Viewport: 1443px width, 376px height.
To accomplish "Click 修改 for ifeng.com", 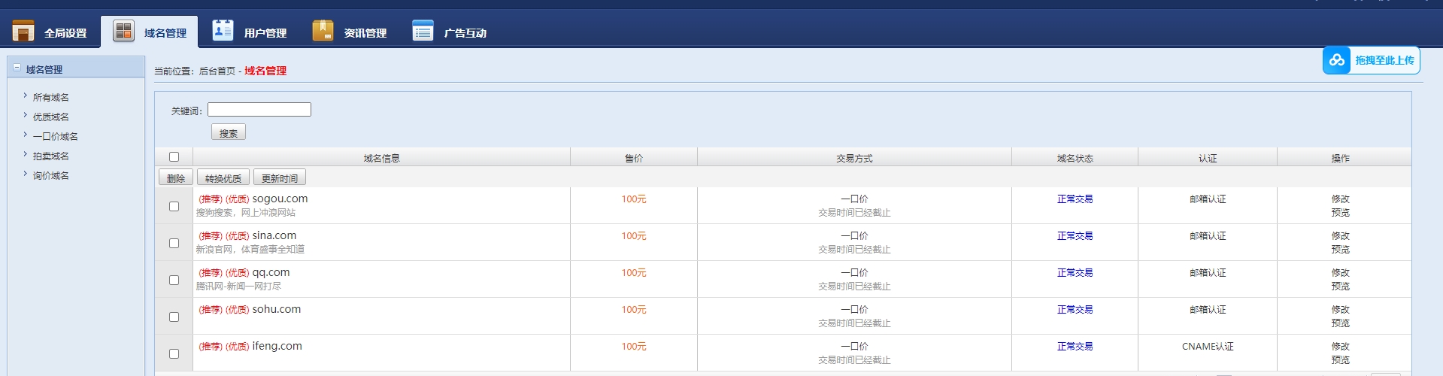I will click(x=1341, y=346).
